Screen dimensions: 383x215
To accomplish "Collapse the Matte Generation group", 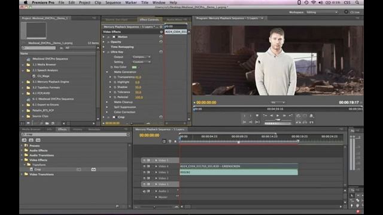I will 107,72.
